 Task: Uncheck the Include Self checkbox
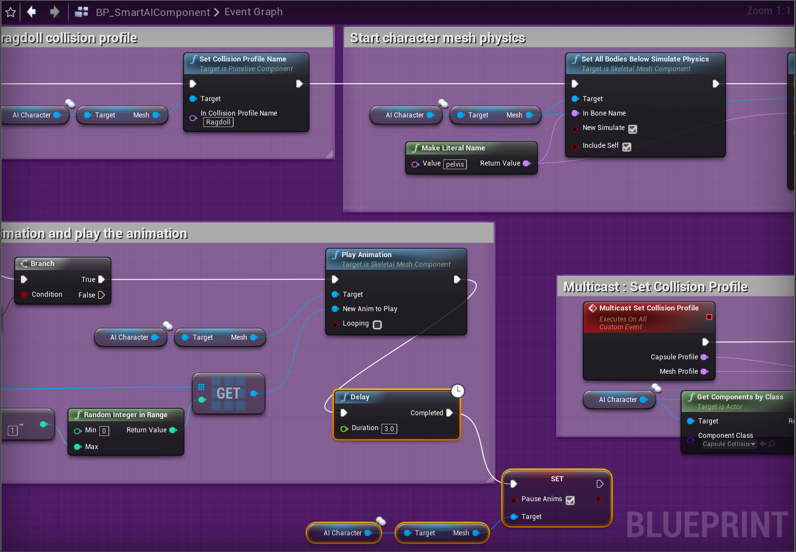pos(627,147)
